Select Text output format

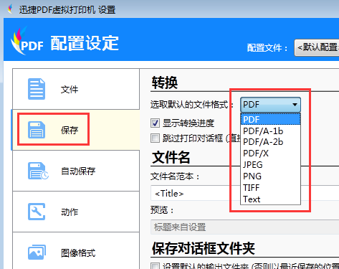coord(270,199)
